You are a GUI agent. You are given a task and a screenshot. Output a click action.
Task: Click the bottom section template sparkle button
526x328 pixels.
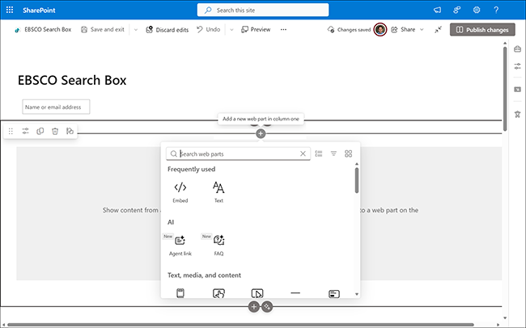267,306
